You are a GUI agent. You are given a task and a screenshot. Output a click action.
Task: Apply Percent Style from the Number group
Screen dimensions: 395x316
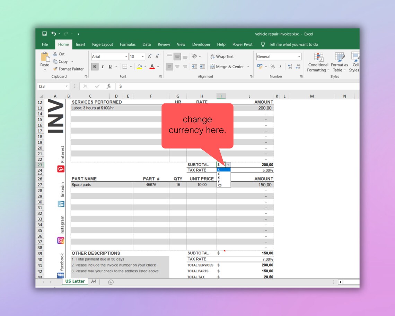click(272, 65)
